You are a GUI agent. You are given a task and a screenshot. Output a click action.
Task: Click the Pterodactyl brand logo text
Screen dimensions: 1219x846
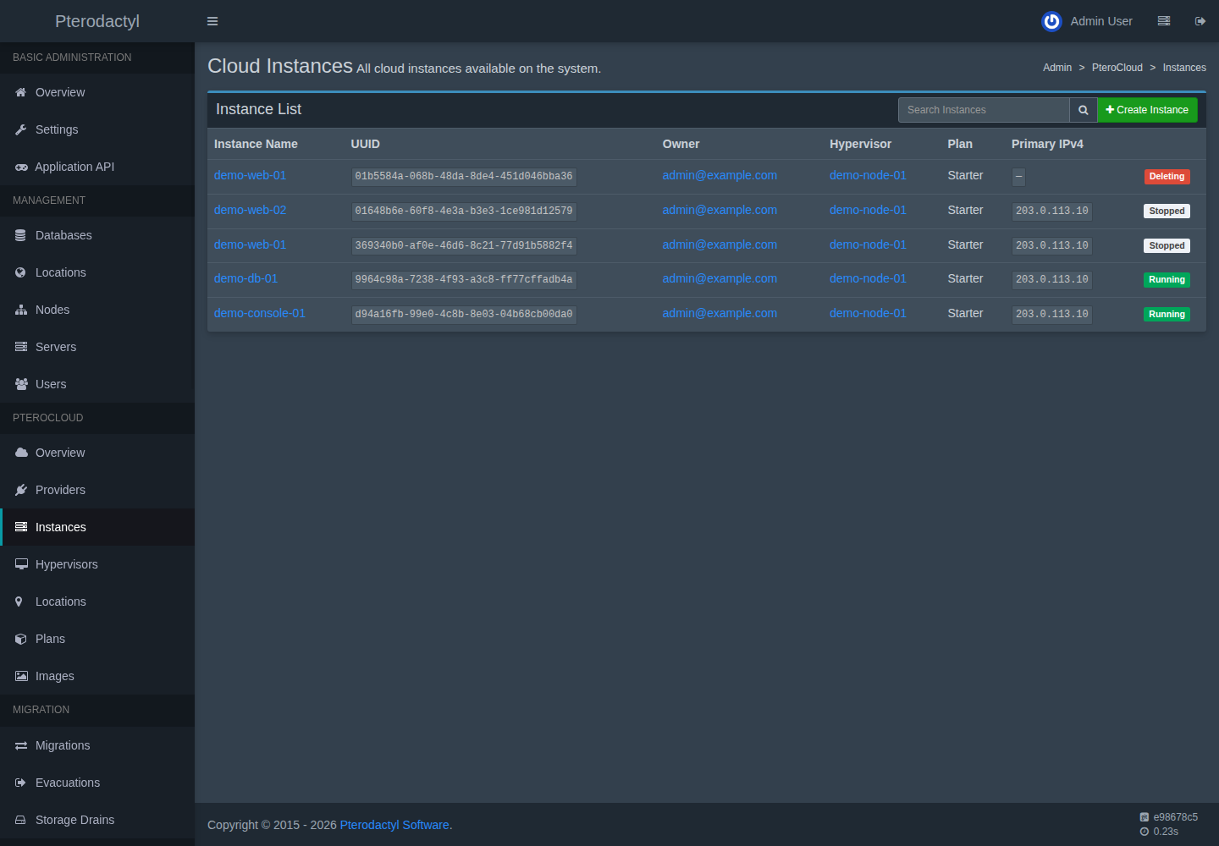[x=97, y=21]
